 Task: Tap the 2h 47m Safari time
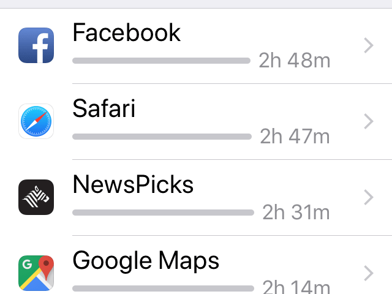[295, 137]
